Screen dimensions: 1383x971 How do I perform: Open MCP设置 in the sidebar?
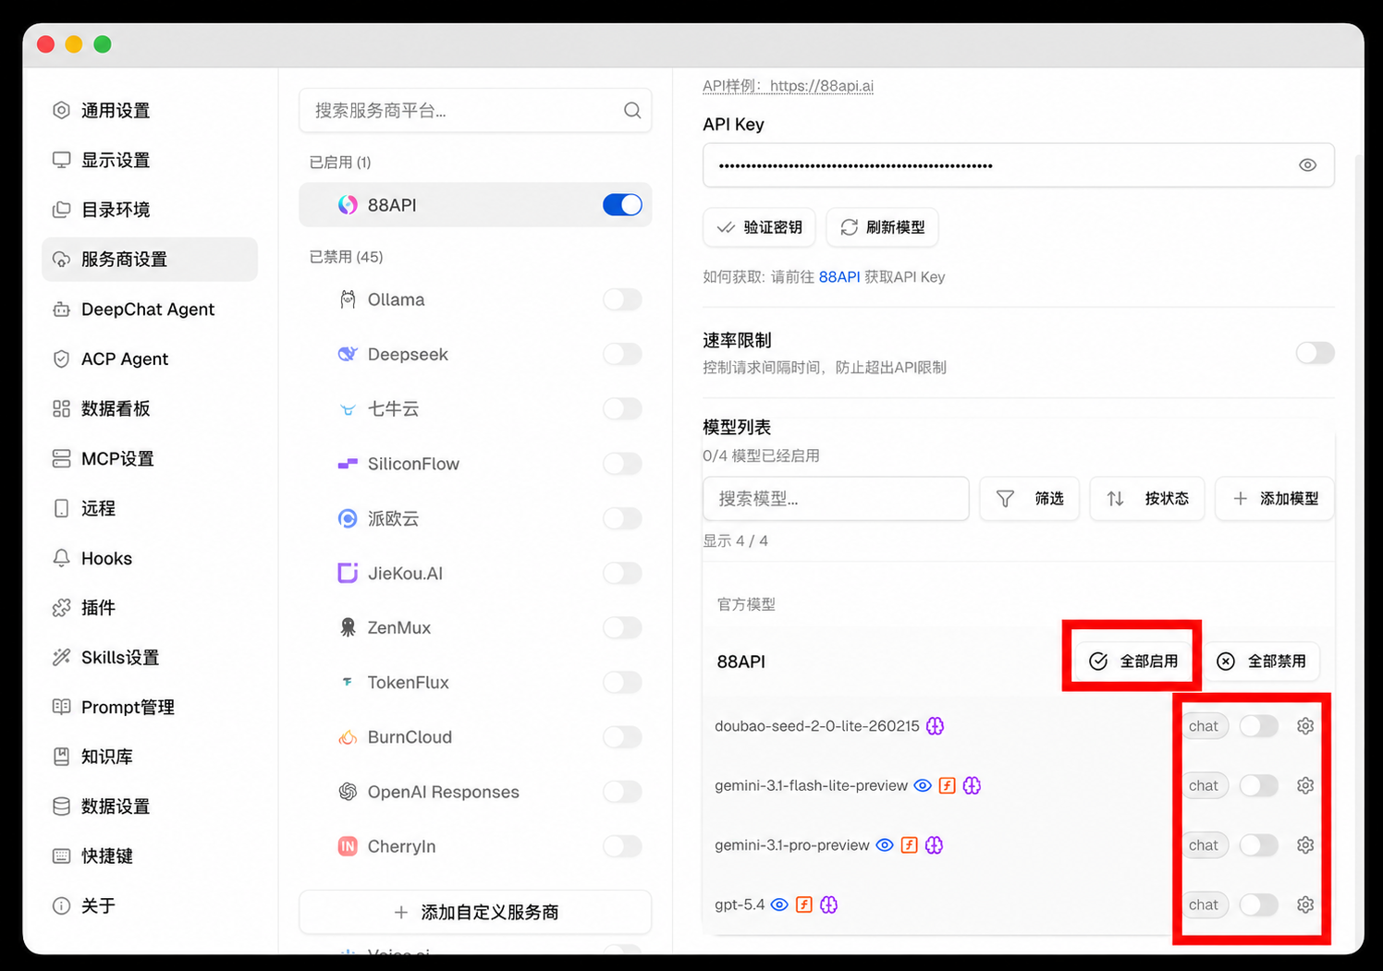tap(150, 458)
